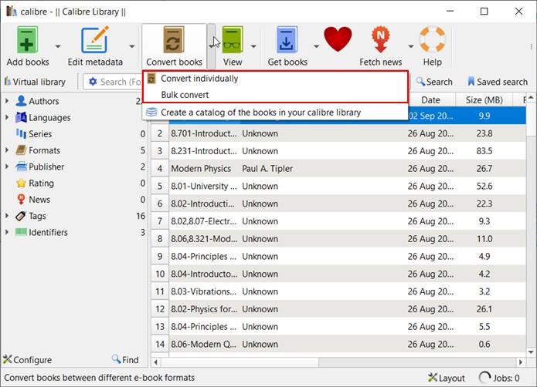
Task: Expand the Formats tree node
Action: point(7,150)
